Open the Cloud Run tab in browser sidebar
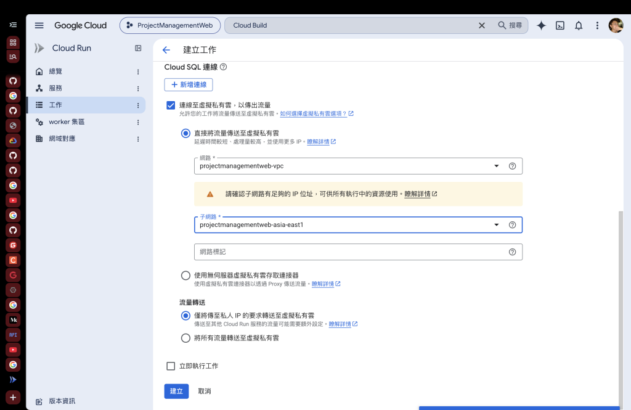This screenshot has height=410, width=631. (x=13, y=379)
